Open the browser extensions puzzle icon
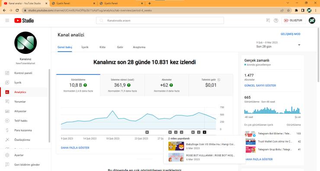This screenshot has height=171, width=320. click(296, 10)
